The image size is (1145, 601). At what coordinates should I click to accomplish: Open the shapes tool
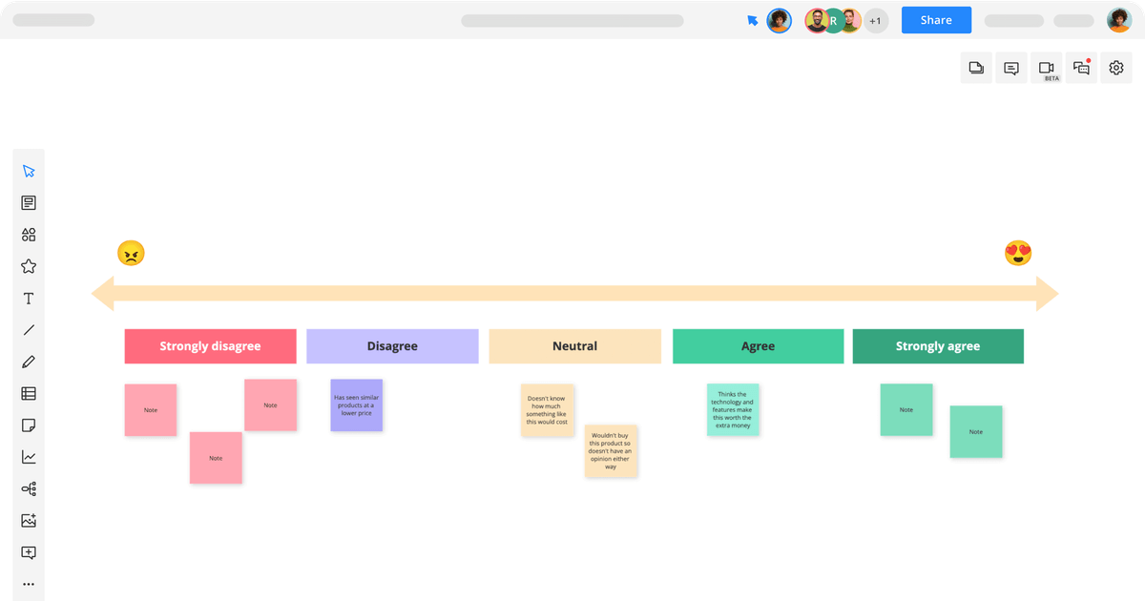click(x=29, y=235)
